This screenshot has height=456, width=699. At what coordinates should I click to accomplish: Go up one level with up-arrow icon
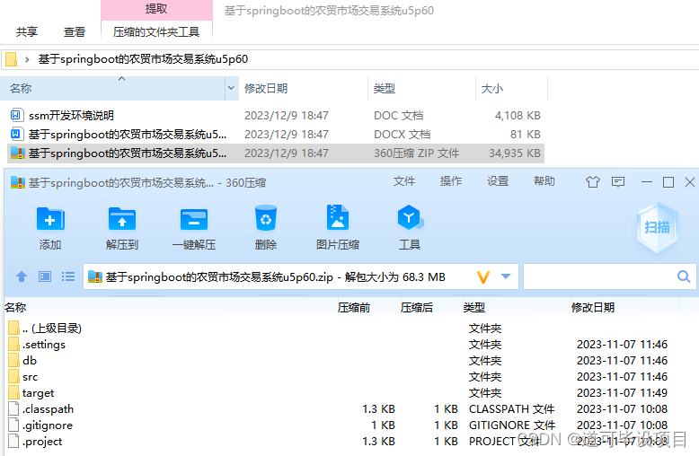pos(22,277)
